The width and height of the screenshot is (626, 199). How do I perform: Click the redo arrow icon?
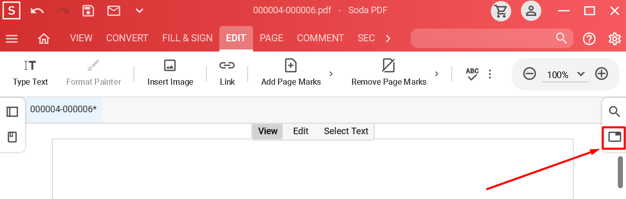point(63,11)
